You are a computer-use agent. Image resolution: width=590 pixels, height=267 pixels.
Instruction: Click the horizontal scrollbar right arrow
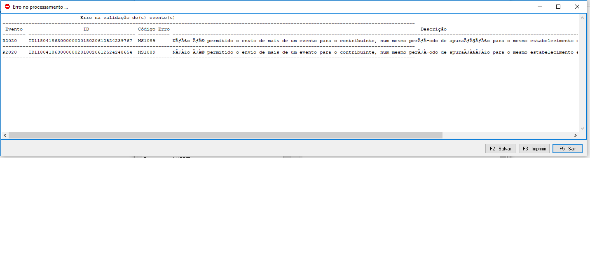click(x=575, y=135)
